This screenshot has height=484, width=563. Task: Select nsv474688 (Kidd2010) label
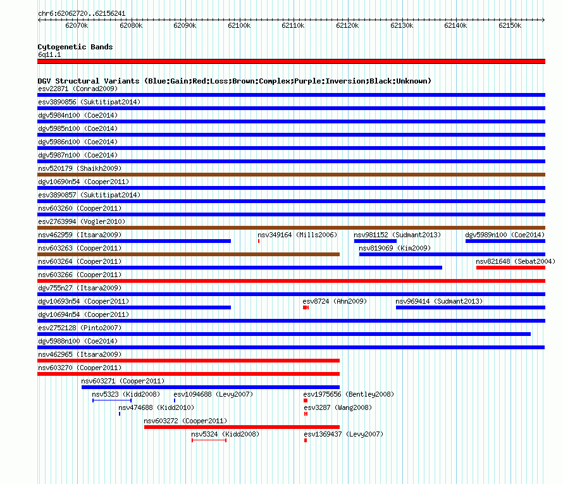point(156,407)
